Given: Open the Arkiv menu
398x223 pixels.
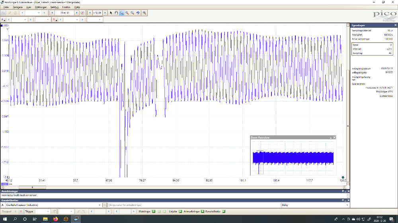Looking at the screenshot, I should (6, 7).
